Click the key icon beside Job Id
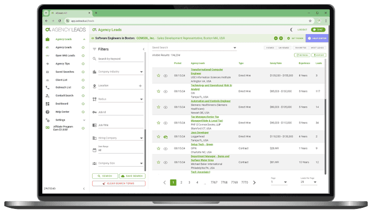The image size is (370, 214). click(94, 112)
